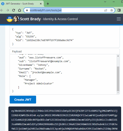
Task: Click the address bar URL
Action: 46,10
